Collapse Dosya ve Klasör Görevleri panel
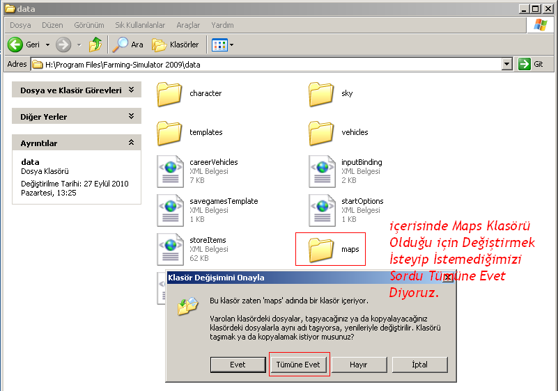 (x=131, y=90)
